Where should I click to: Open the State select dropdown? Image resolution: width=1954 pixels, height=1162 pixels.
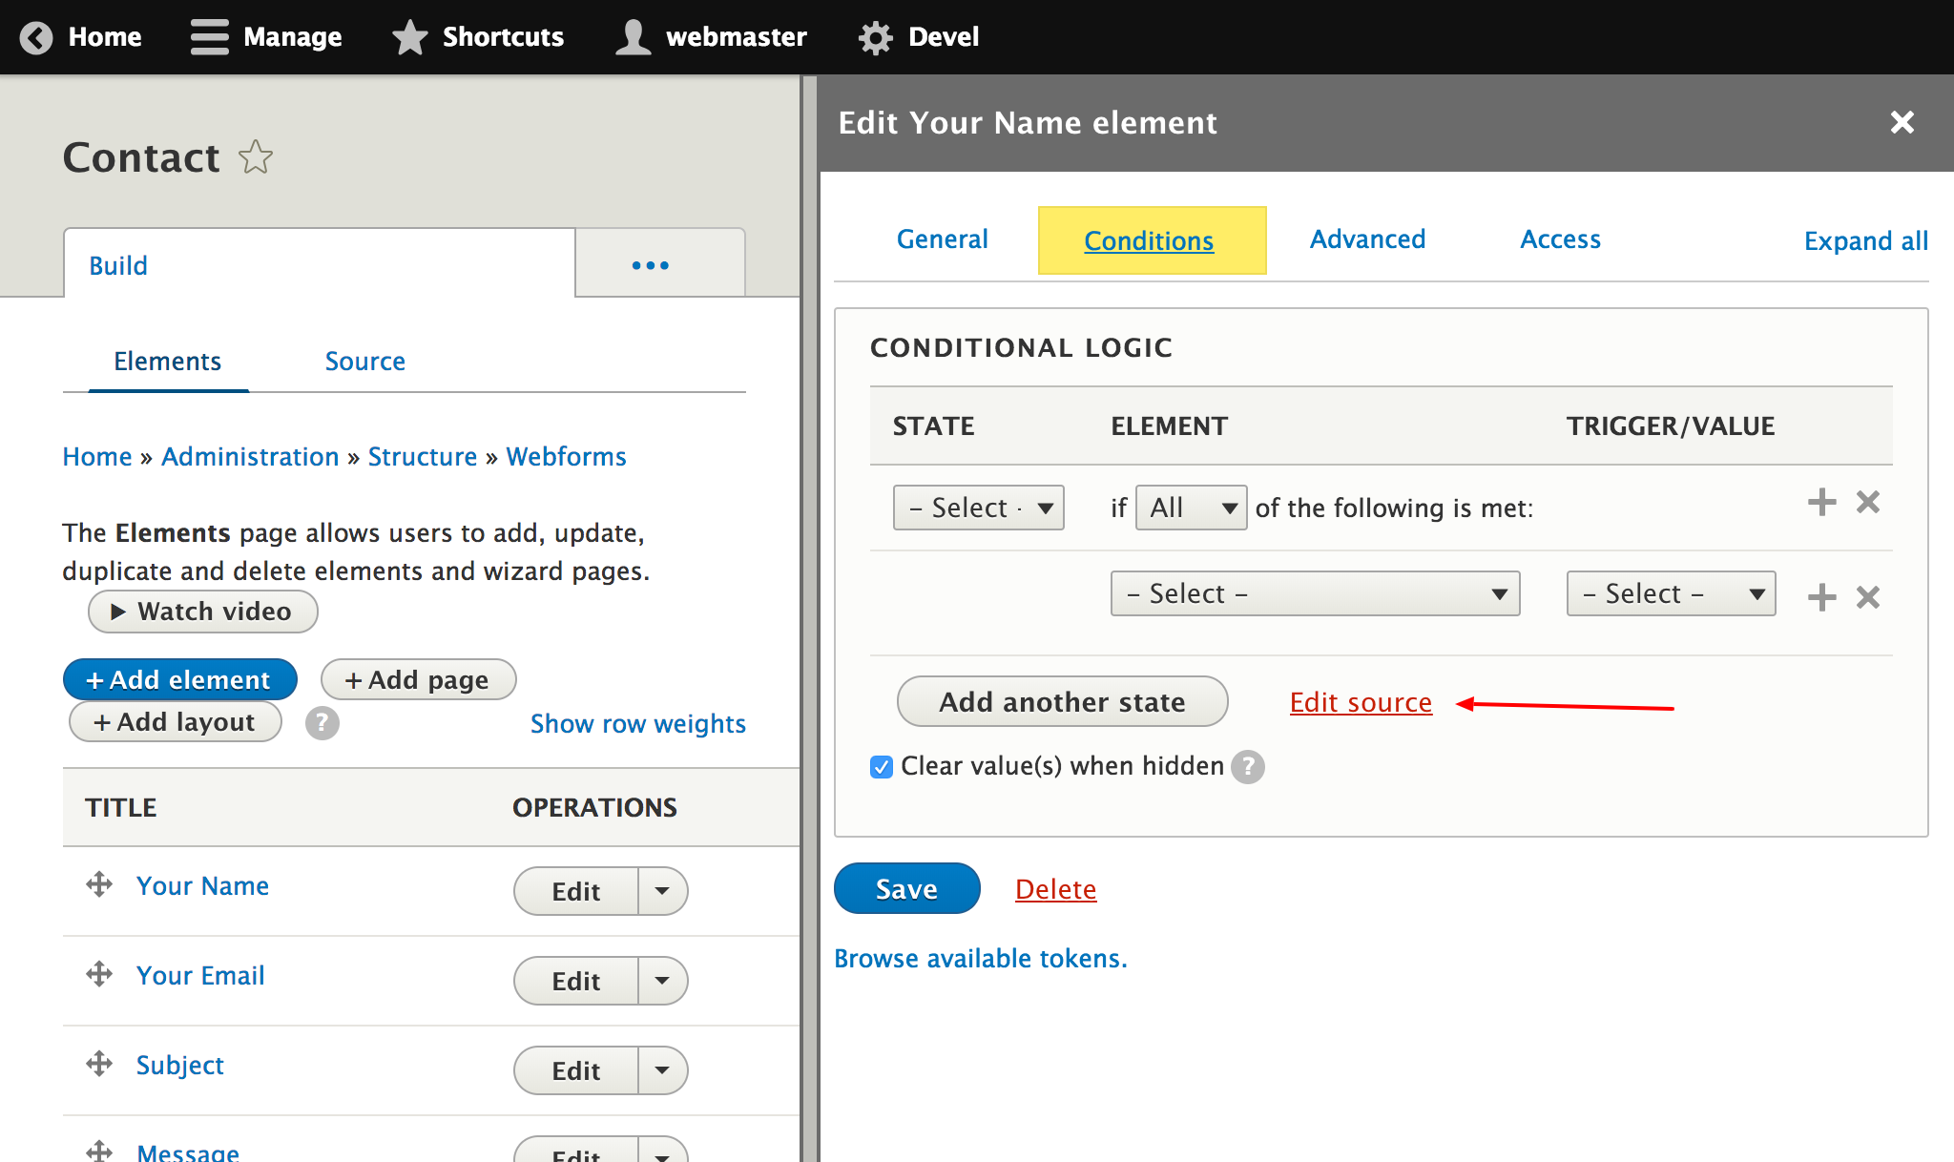coord(978,508)
